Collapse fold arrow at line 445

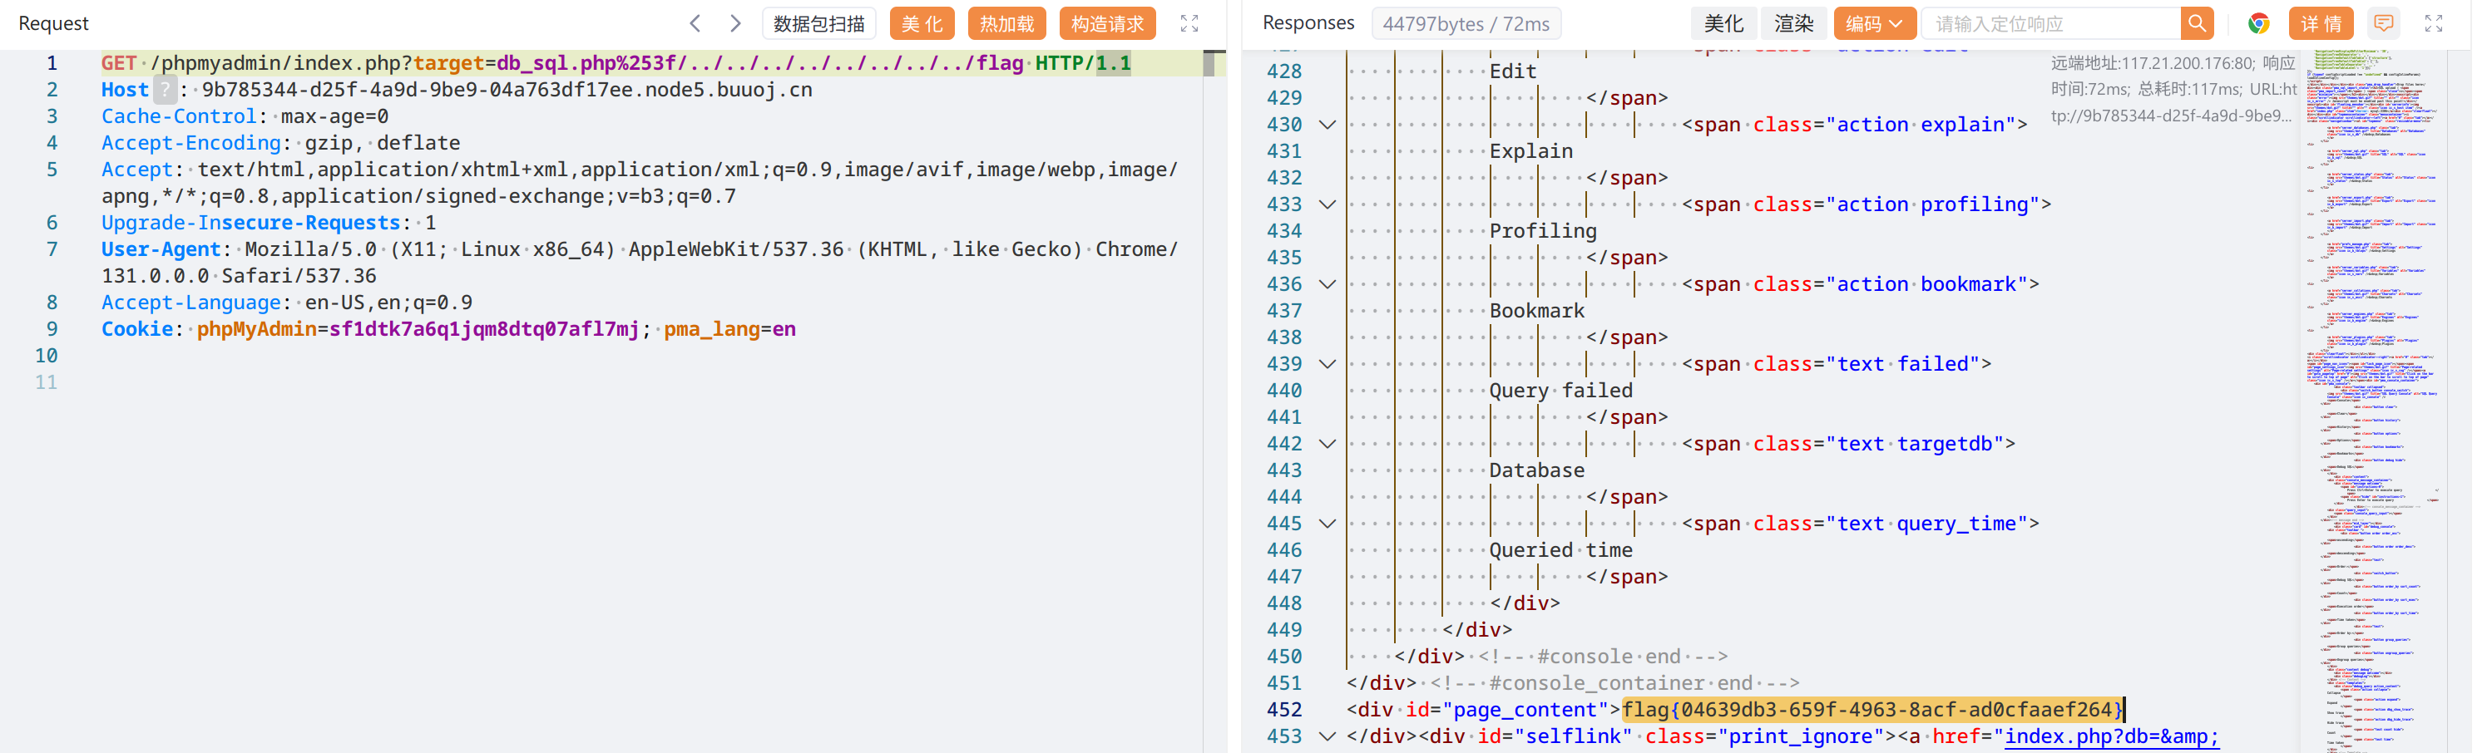1328,524
